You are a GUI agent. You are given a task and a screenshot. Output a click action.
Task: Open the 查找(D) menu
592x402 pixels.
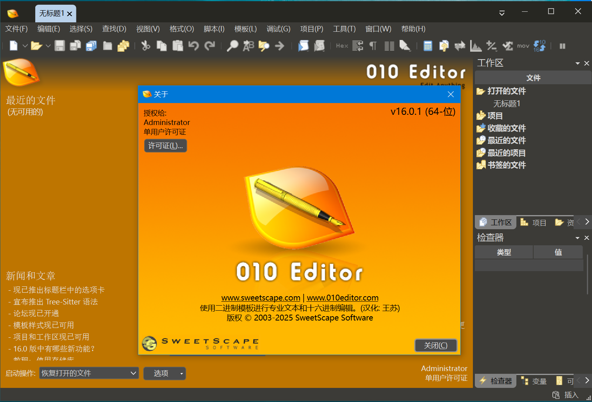[x=114, y=29]
